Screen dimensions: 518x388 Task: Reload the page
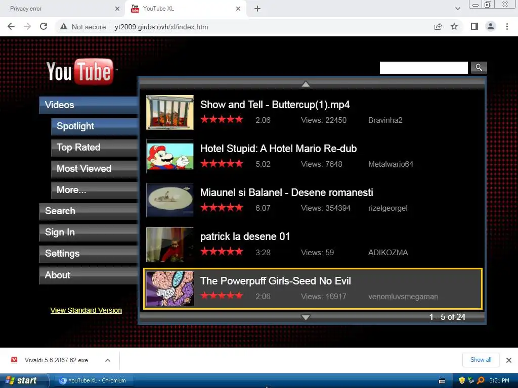click(x=44, y=27)
